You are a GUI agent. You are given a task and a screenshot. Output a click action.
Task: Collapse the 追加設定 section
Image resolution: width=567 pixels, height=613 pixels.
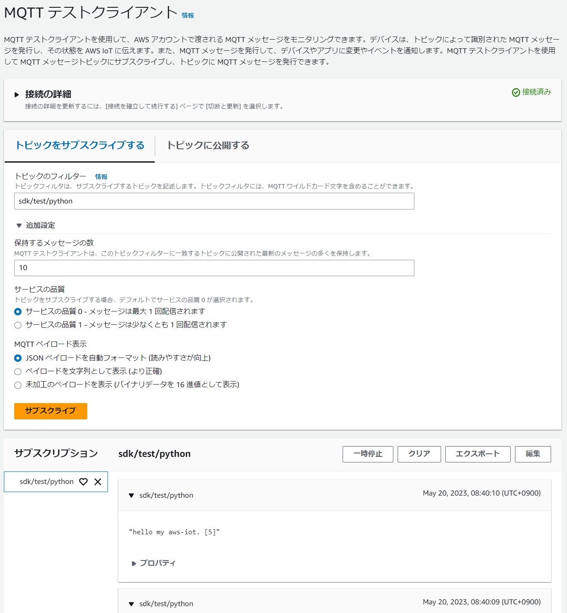pos(19,225)
